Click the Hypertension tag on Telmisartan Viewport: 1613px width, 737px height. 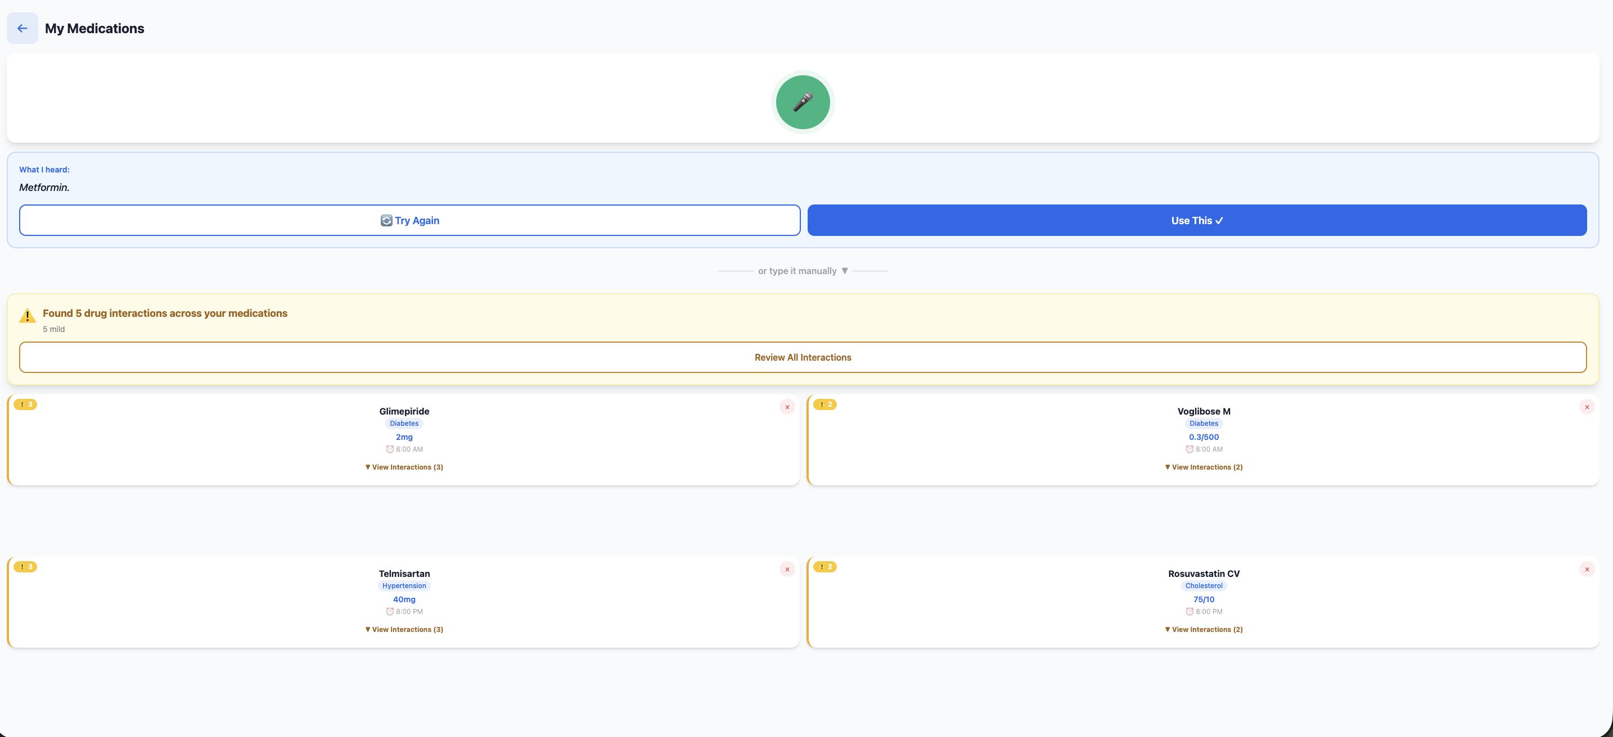404,585
